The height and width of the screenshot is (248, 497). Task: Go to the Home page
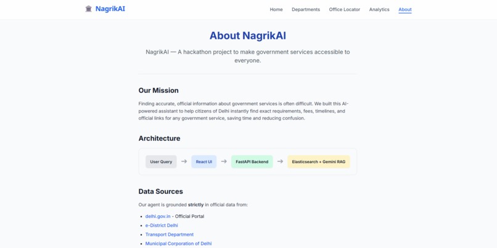pyautogui.click(x=276, y=9)
